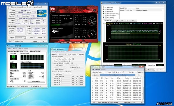Click the Intel Core i7 logo in CPU-Z
The image size is (174, 106).
tap(42, 13)
